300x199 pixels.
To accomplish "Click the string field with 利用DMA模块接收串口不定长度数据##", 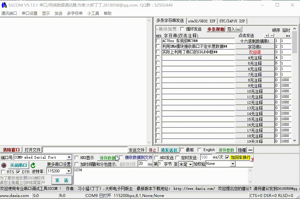I will pos(198,47).
